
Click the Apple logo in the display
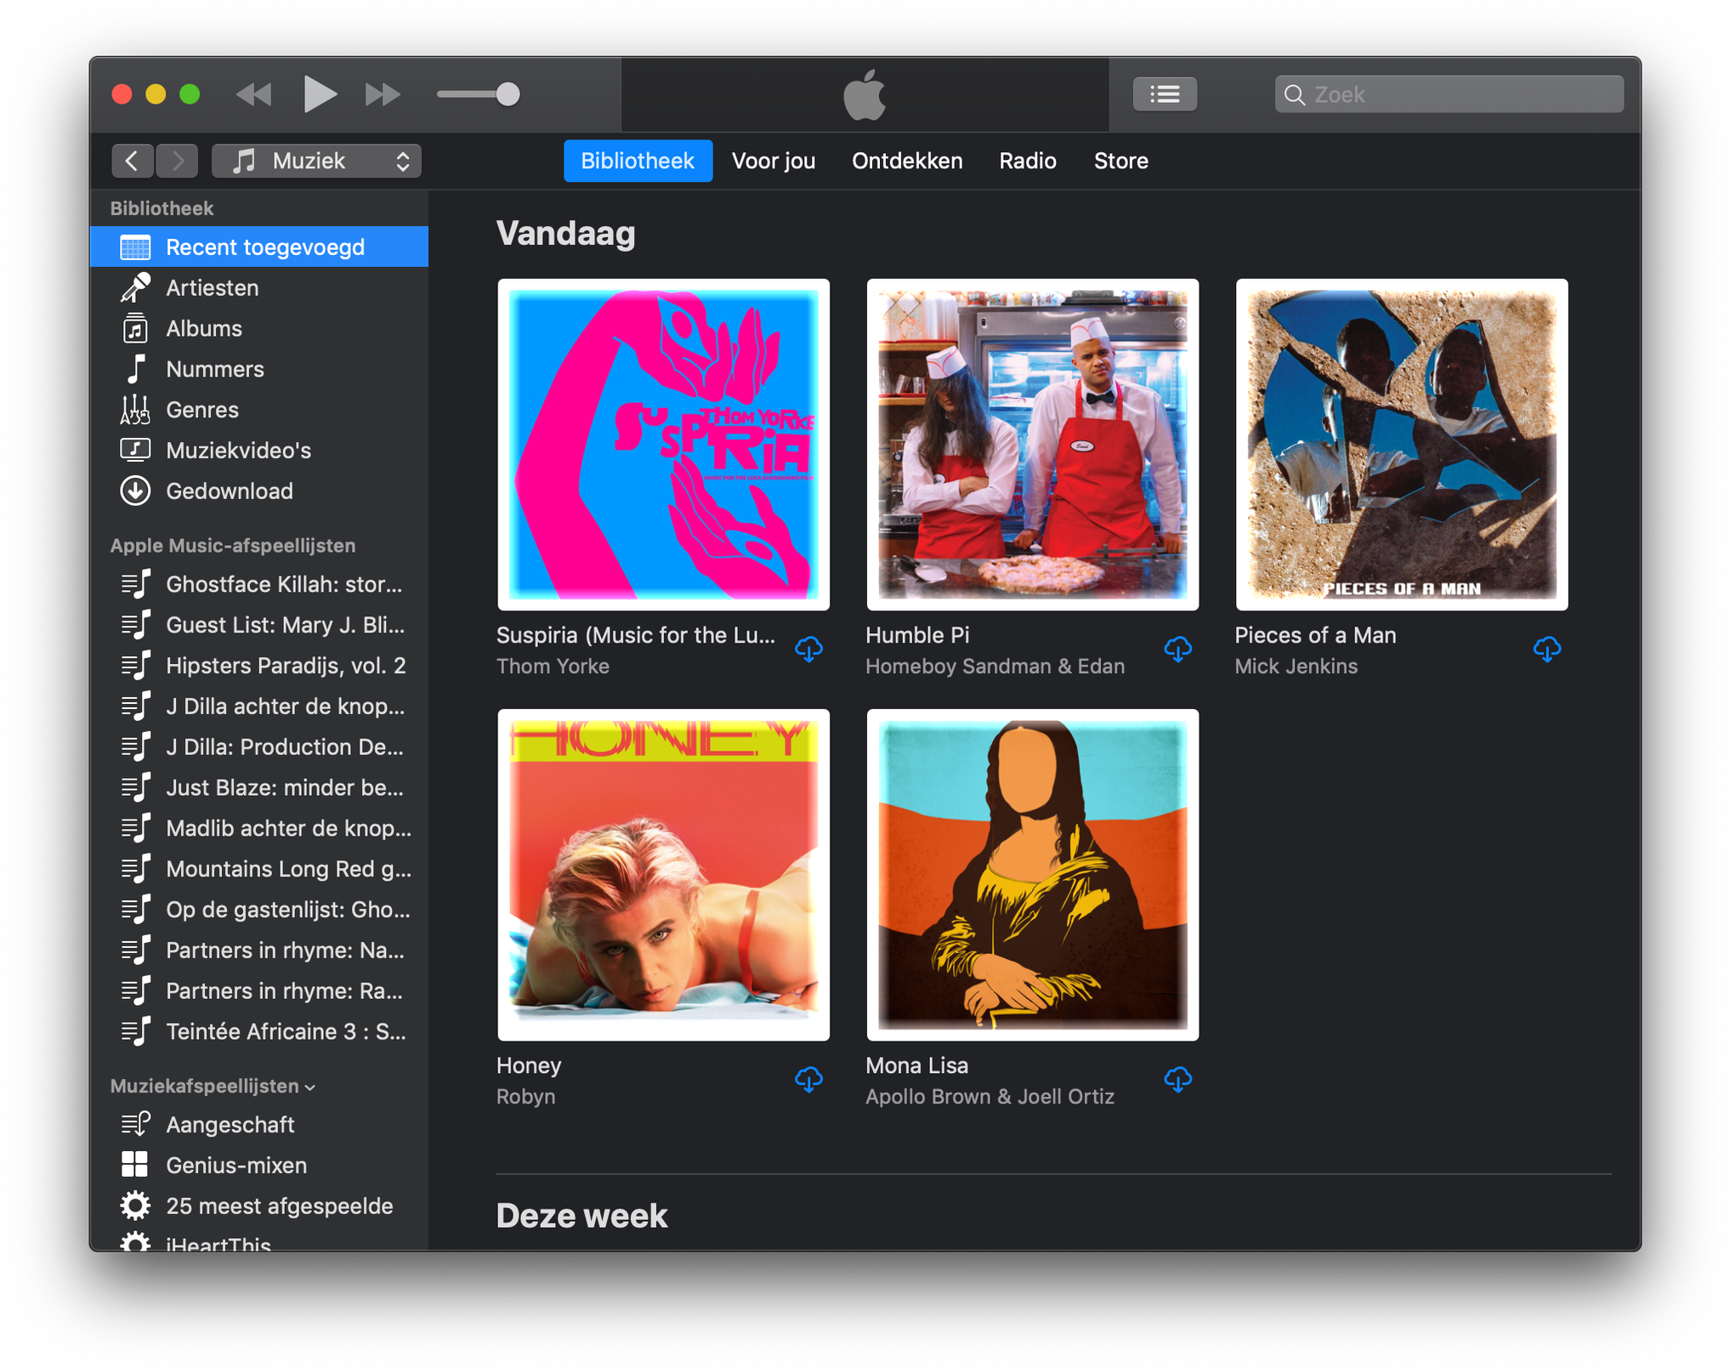(x=865, y=94)
